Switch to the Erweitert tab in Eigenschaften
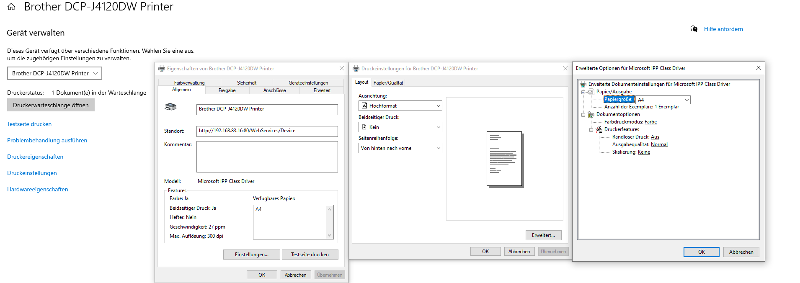Image resolution: width=800 pixels, height=283 pixels. click(322, 90)
